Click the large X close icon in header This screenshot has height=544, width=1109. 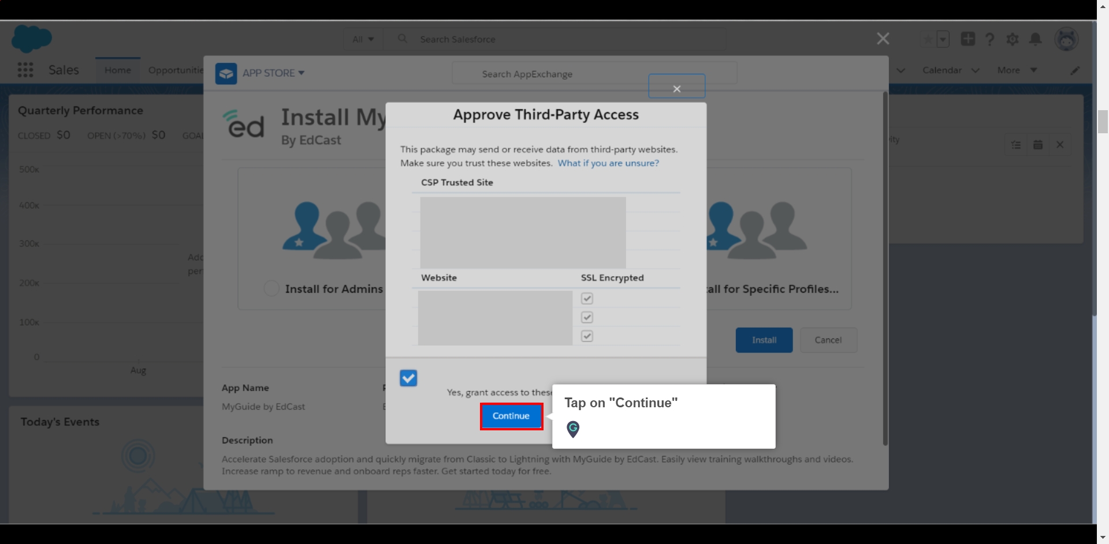[x=883, y=39]
